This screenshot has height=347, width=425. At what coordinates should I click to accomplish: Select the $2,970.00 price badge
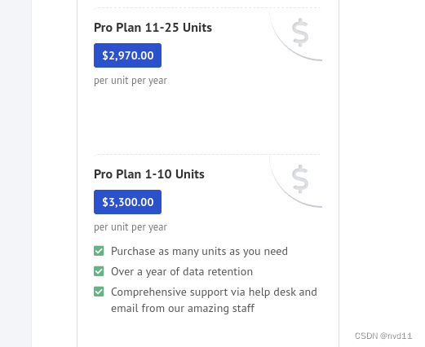tap(127, 55)
